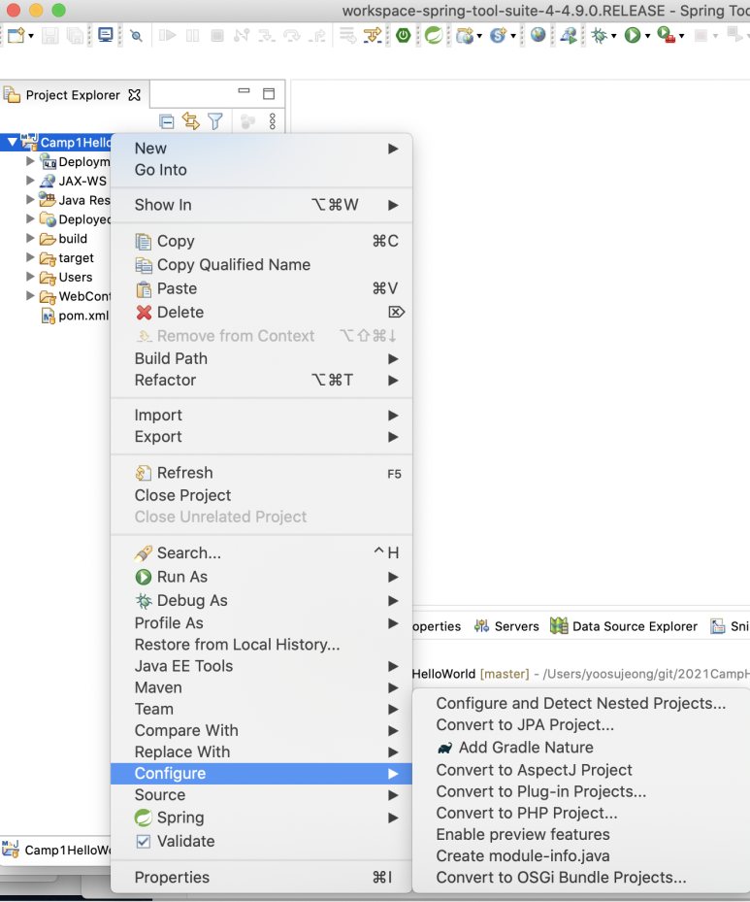Select Configure and Detect Nested Projects...

pyautogui.click(x=581, y=704)
